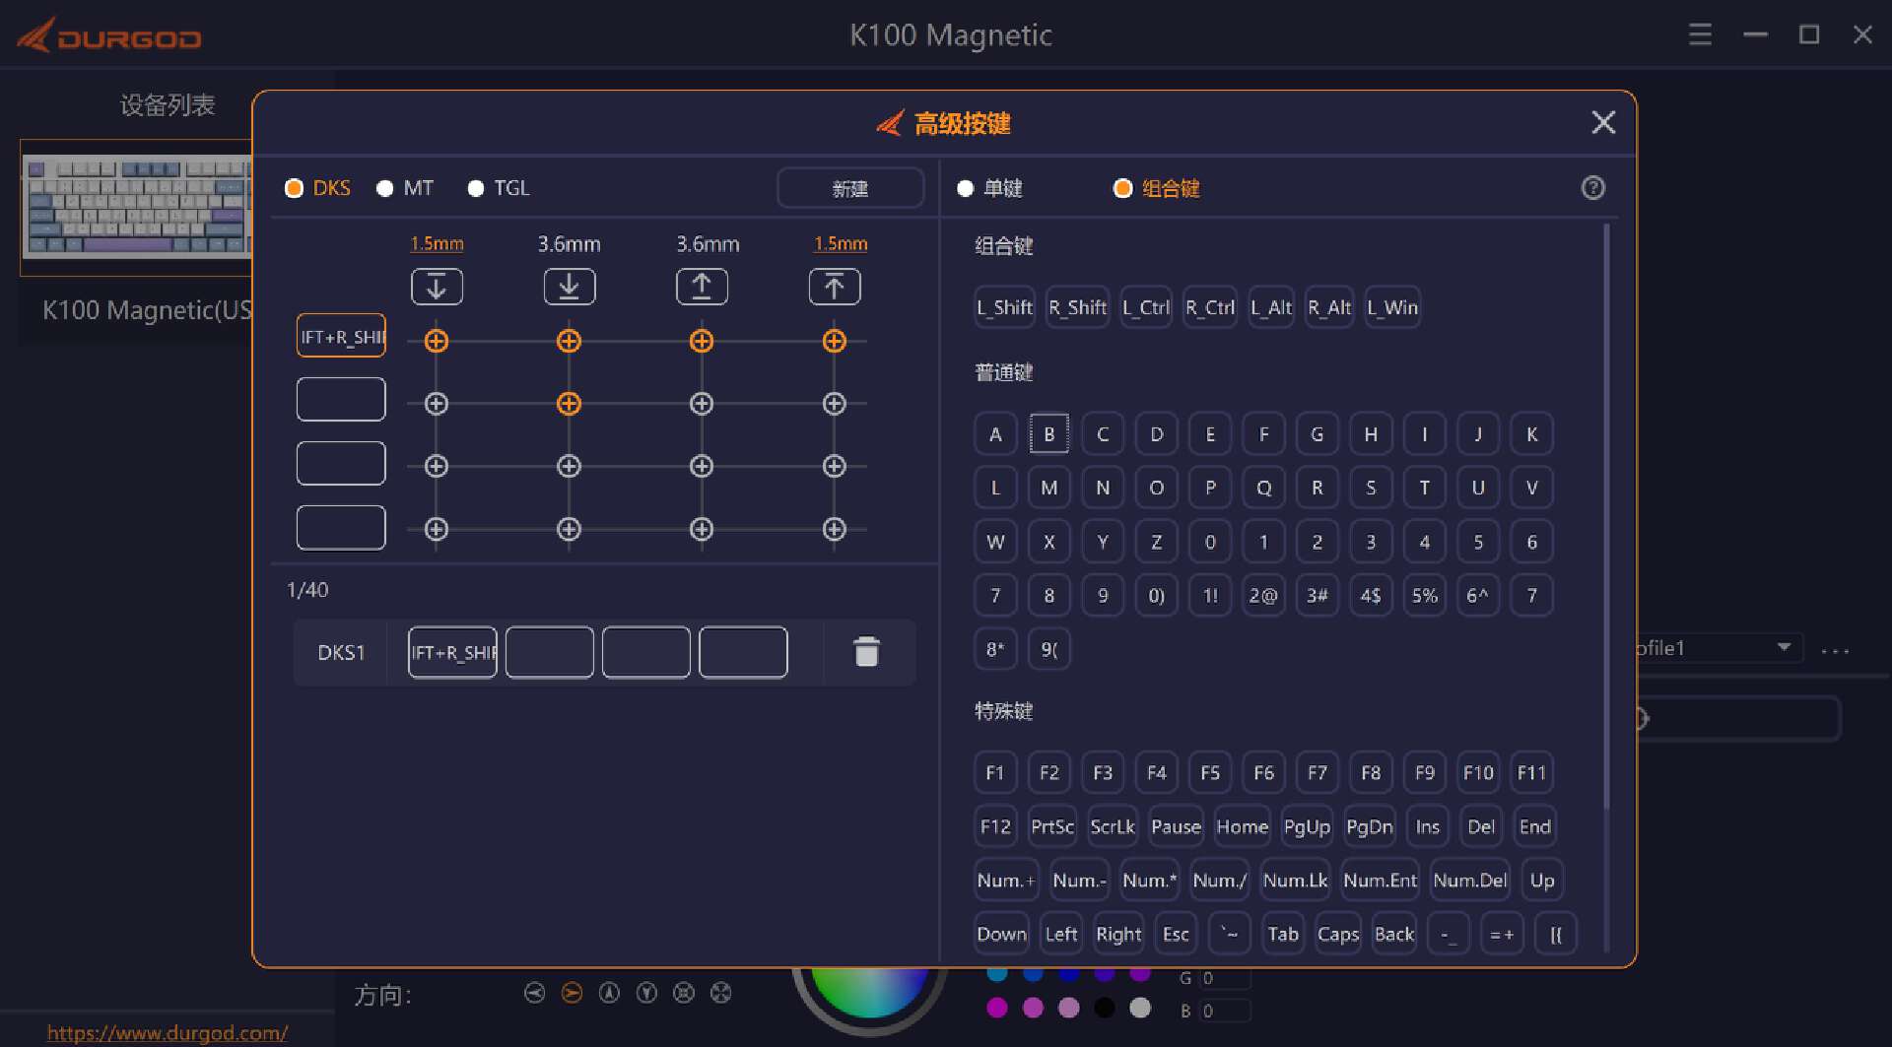The width and height of the screenshot is (1892, 1047).
Task: Click the B color value field
Action: 1225,1011
